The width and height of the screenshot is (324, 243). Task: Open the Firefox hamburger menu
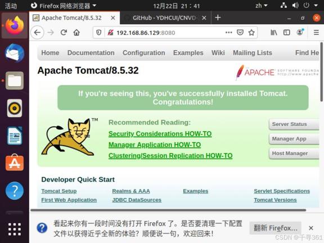[316, 33]
